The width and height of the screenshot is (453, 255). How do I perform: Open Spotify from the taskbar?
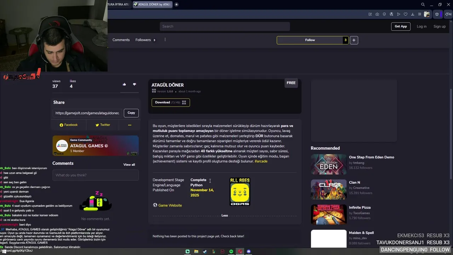(x=231, y=251)
